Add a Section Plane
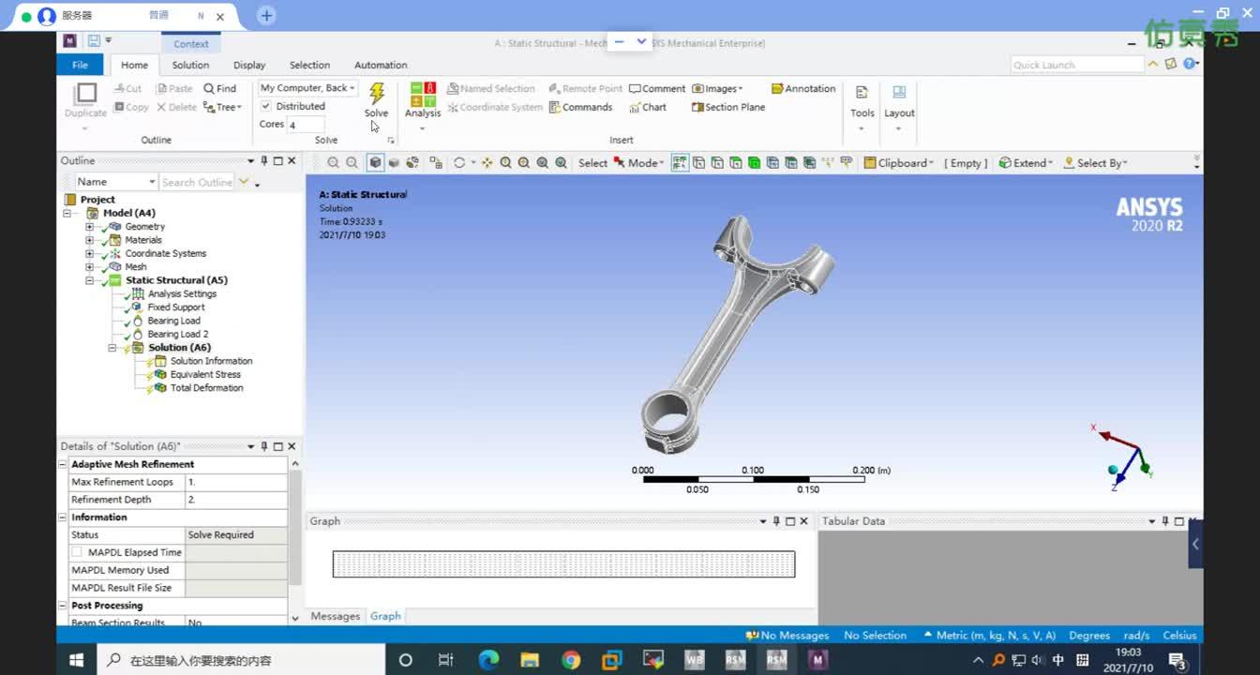This screenshot has height=675, width=1260. (x=728, y=107)
